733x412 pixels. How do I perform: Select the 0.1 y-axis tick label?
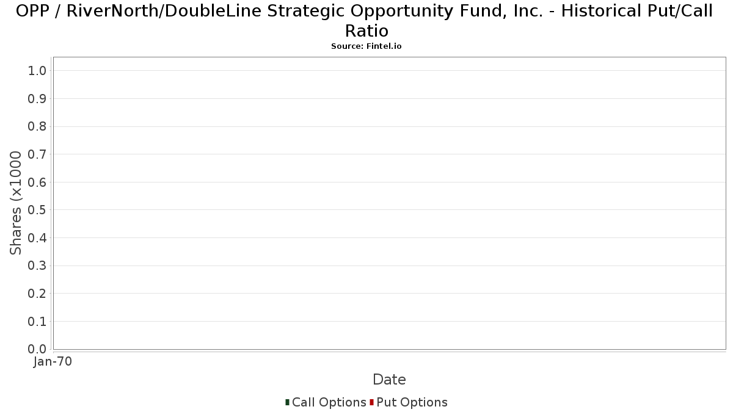(x=37, y=322)
